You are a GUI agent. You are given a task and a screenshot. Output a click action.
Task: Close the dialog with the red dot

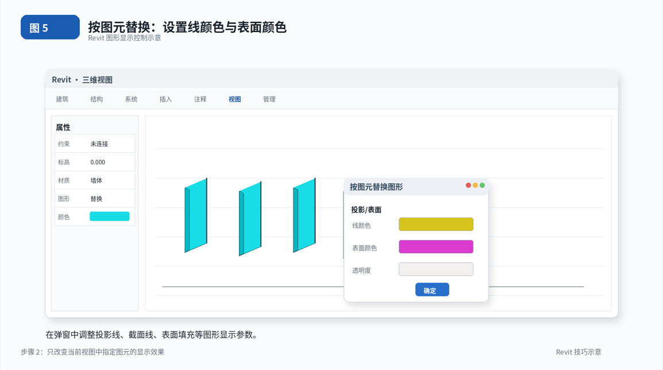pyautogui.click(x=468, y=185)
